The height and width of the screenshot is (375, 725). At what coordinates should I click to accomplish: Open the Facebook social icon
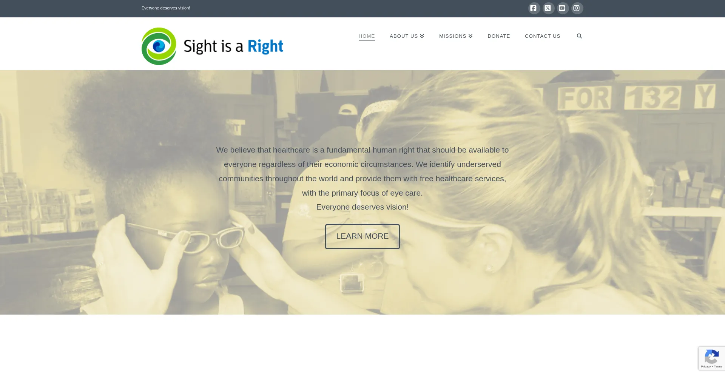pyautogui.click(x=534, y=8)
